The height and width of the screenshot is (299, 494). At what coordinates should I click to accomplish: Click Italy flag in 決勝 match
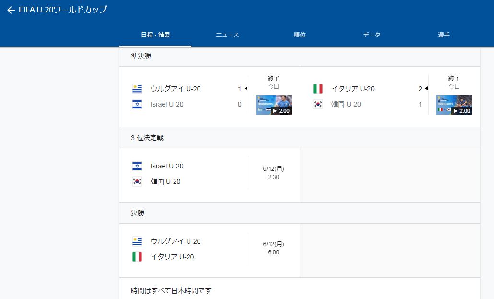click(x=137, y=257)
